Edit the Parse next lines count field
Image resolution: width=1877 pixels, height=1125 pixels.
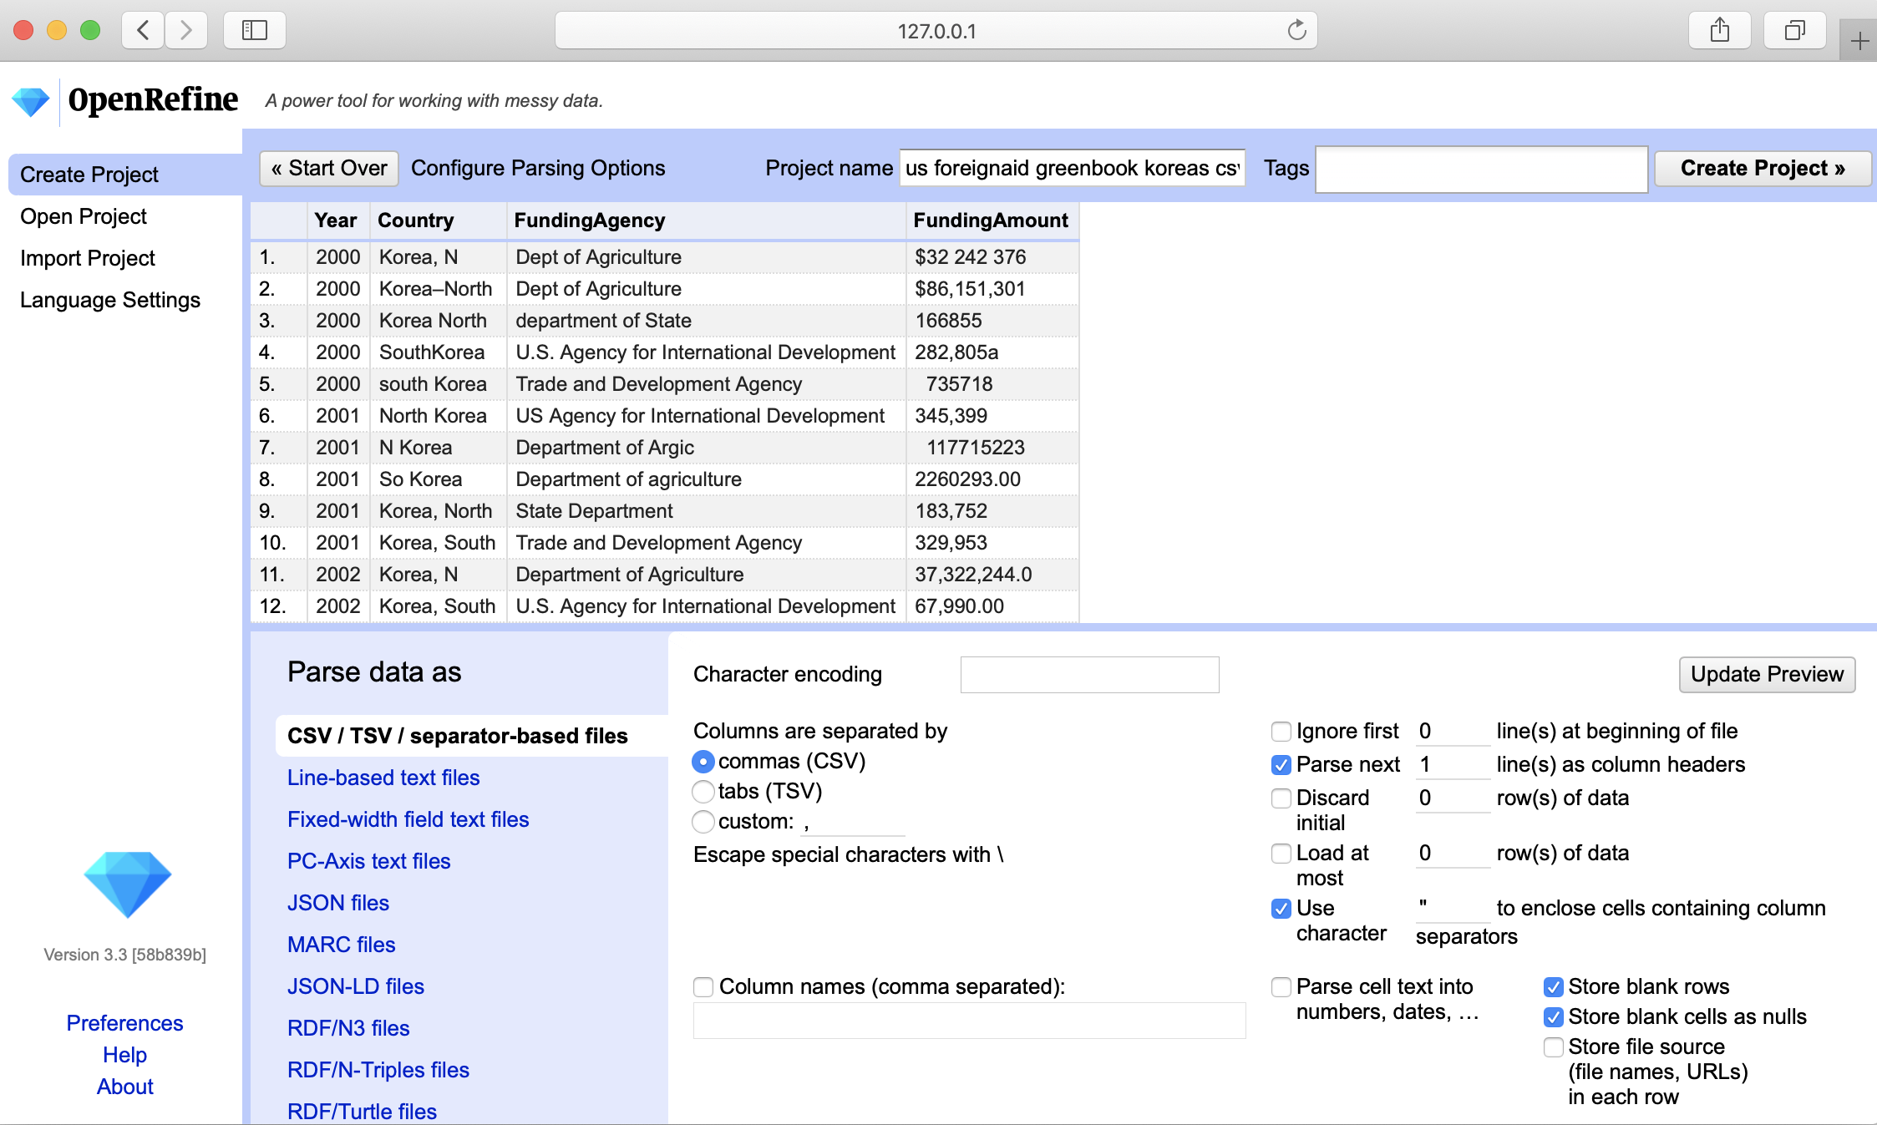[x=1453, y=765]
